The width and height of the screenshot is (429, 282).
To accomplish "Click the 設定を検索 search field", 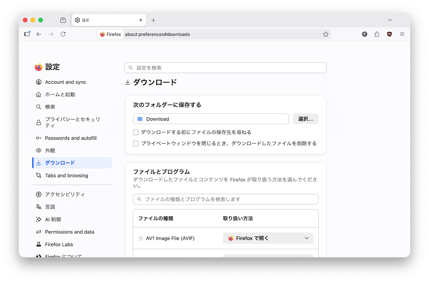I will pyautogui.click(x=226, y=68).
